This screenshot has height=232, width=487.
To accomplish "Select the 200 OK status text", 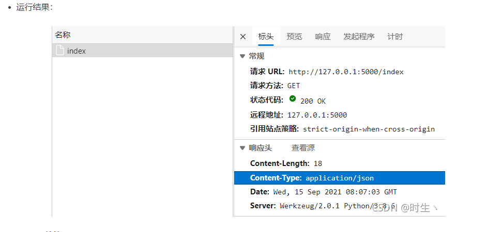I will (x=313, y=101).
